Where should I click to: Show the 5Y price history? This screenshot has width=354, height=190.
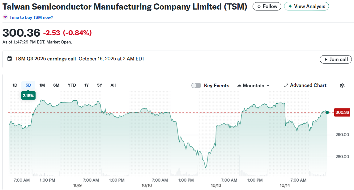pos(99,85)
